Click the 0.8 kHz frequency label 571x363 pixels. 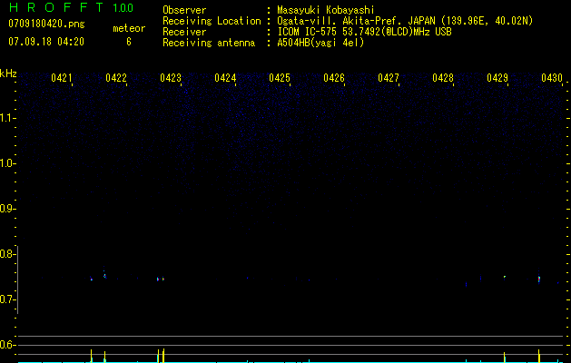coord(6,254)
